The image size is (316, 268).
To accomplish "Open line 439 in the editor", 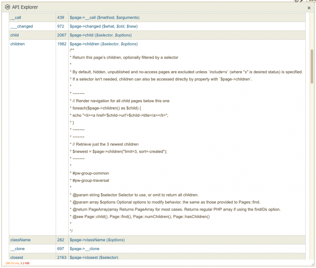I will tap(60, 17).
